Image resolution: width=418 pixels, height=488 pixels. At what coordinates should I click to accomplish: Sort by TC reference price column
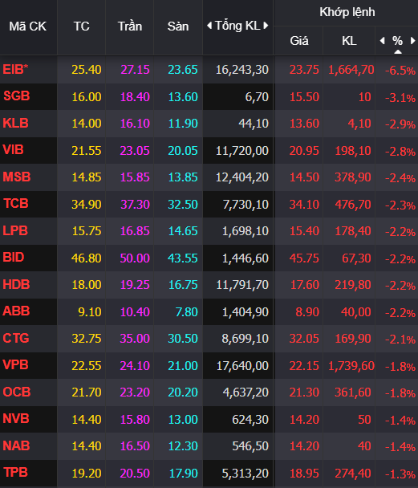[82, 26]
